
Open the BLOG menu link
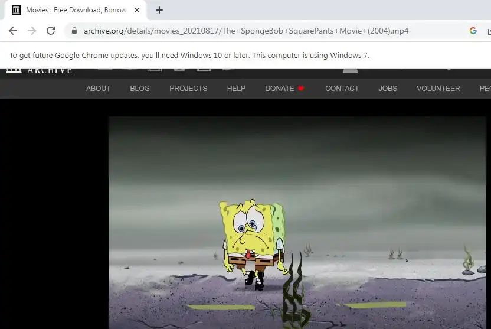(x=140, y=89)
